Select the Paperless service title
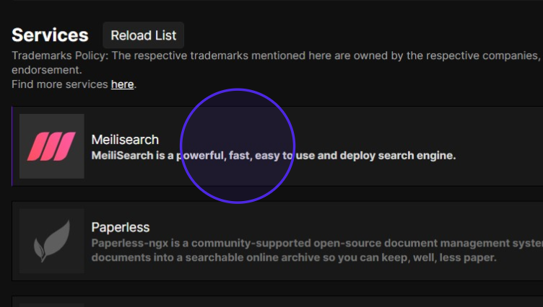This screenshot has height=307, width=543. click(120, 227)
